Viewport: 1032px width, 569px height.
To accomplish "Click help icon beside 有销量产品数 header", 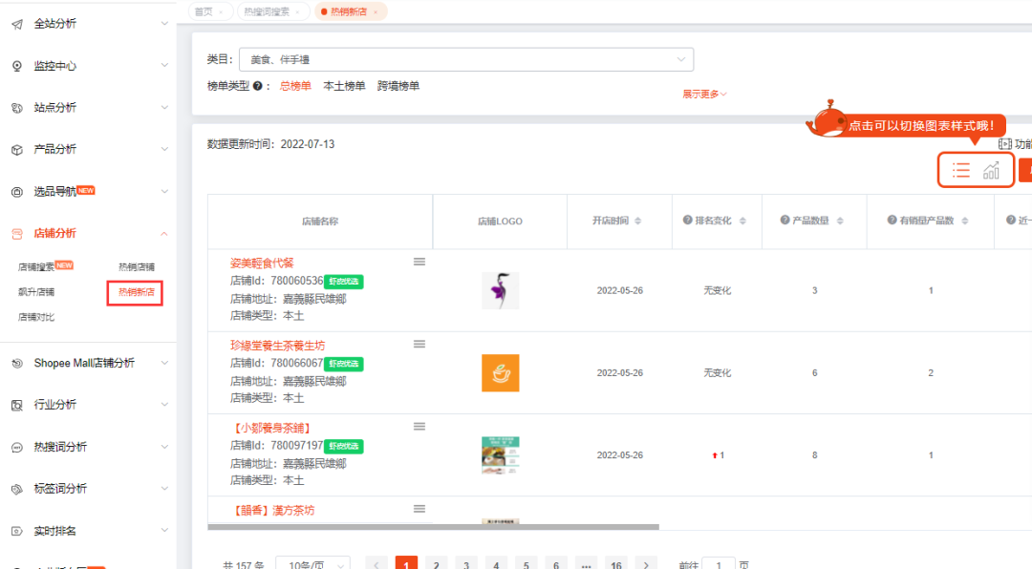I will [x=892, y=221].
